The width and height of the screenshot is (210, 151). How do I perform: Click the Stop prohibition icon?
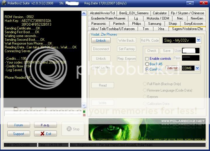(x=69, y=129)
